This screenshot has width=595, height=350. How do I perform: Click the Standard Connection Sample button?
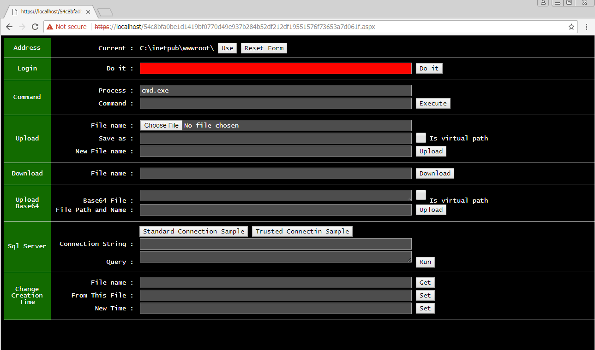(x=193, y=231)
